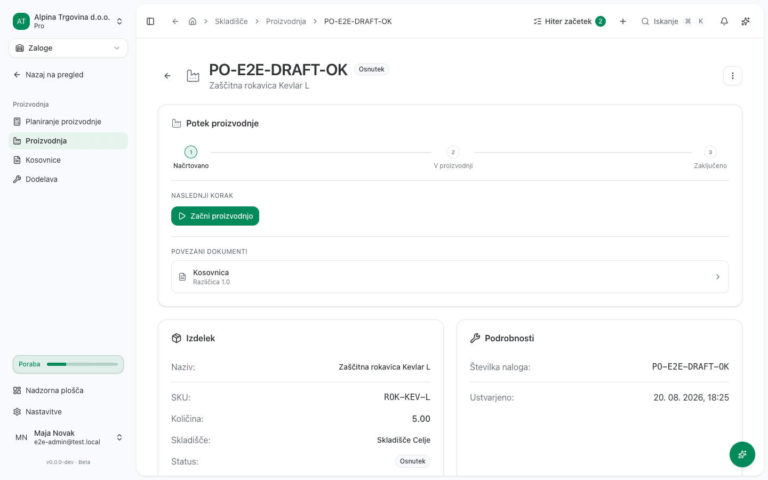This screenshot has height=480, width=768.
Task: Click the Ustvarjeno date 20. 08. 2026, 18:25
Action: [691, 397]
